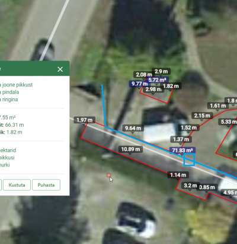Screen dimensions: 237x244
Task: Click the 3.2 m segment label
Action: 190,186
